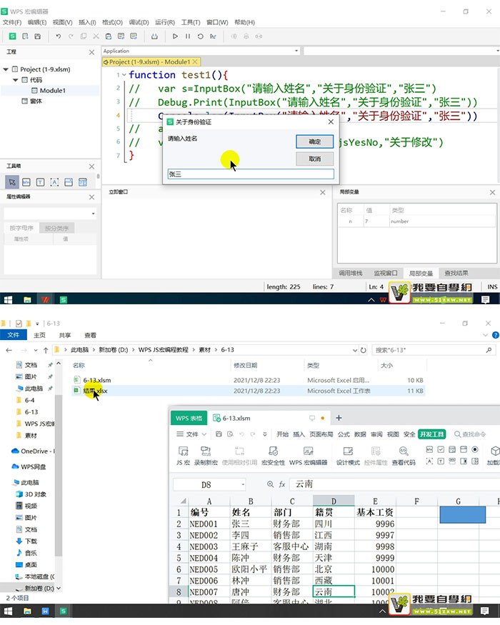
Task: Close the Module1 editor tab
Action: (x=195, y=61)
